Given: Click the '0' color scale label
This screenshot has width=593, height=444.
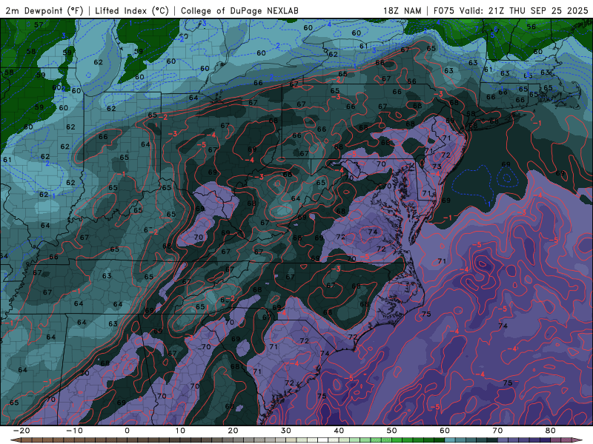Looking at the screenshot, I should 127,431.
